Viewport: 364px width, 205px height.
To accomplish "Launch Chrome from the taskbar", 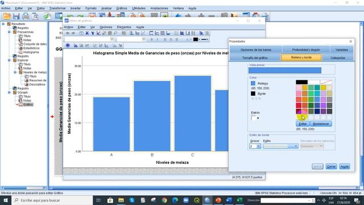I will click(164, 200).
